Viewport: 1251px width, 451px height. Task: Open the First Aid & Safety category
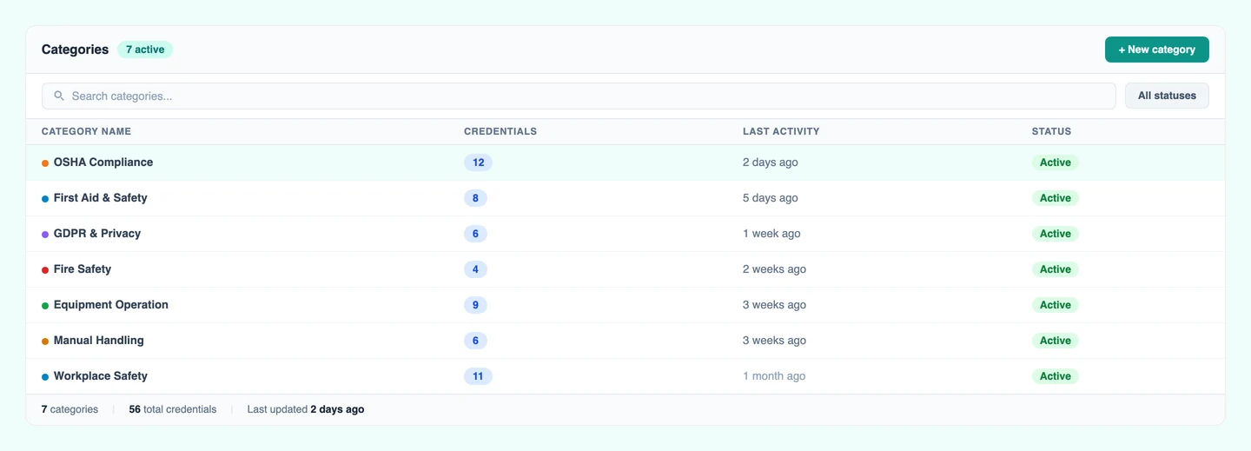tap(100, 198)
